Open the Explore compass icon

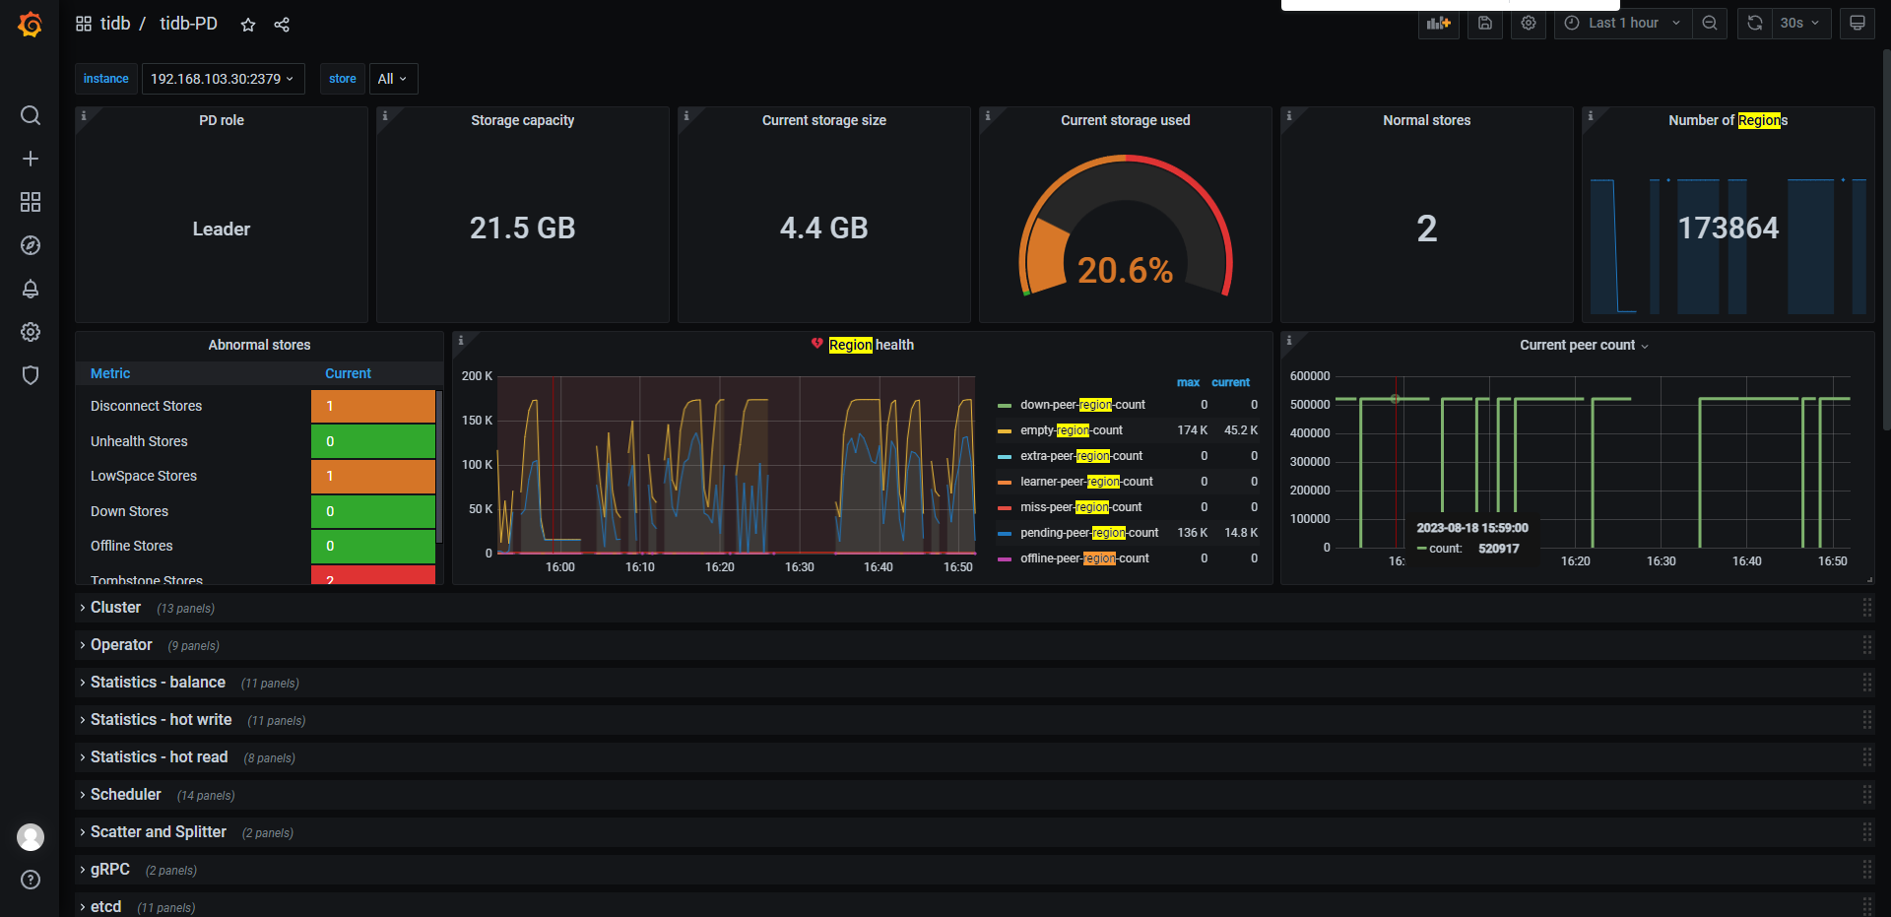(31, 245)
